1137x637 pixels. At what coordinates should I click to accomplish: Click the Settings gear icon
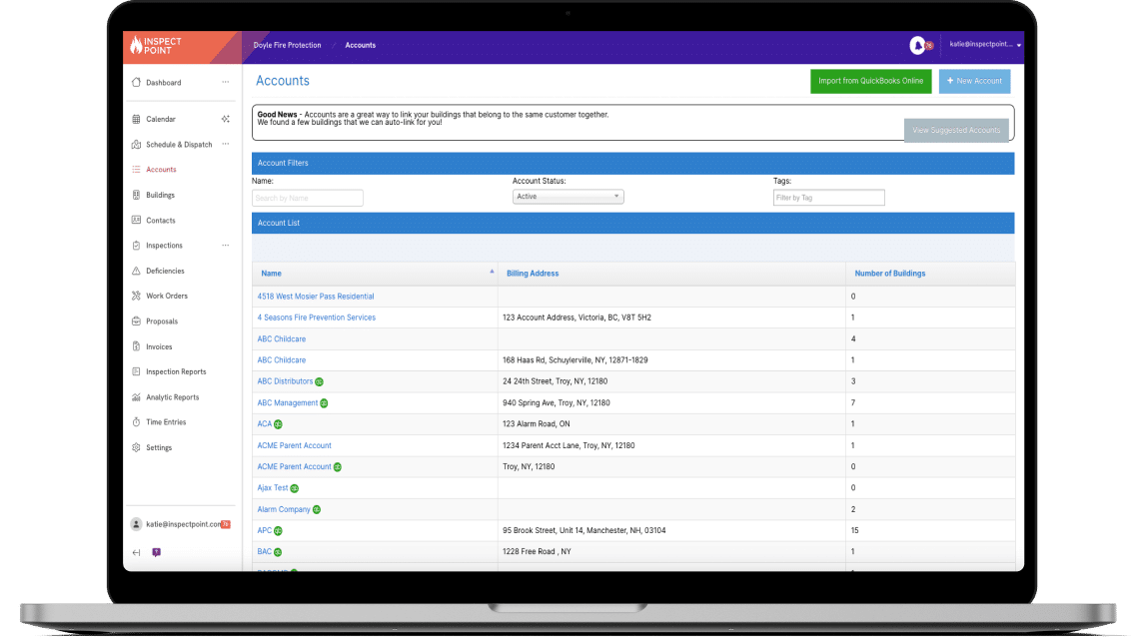click(x=136, y=447)
